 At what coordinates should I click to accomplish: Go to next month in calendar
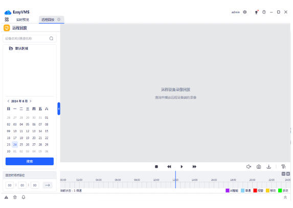click(x=31, y=101)
